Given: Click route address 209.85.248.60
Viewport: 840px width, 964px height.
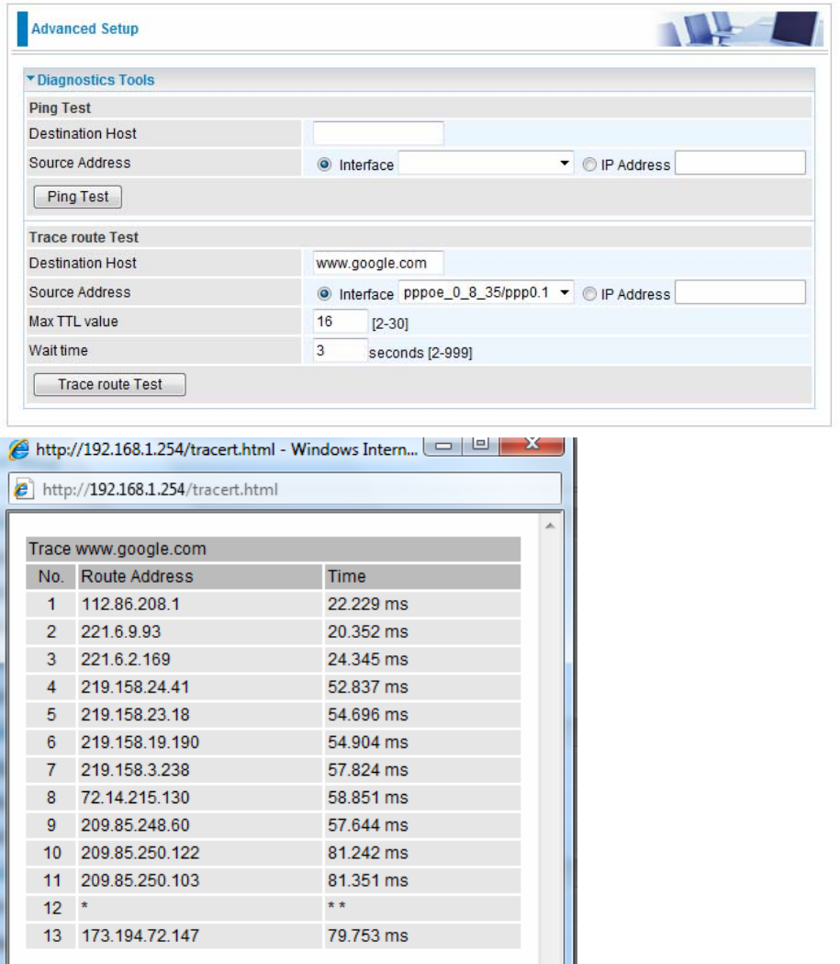Looking at the screenshot, I should point(135,825).
